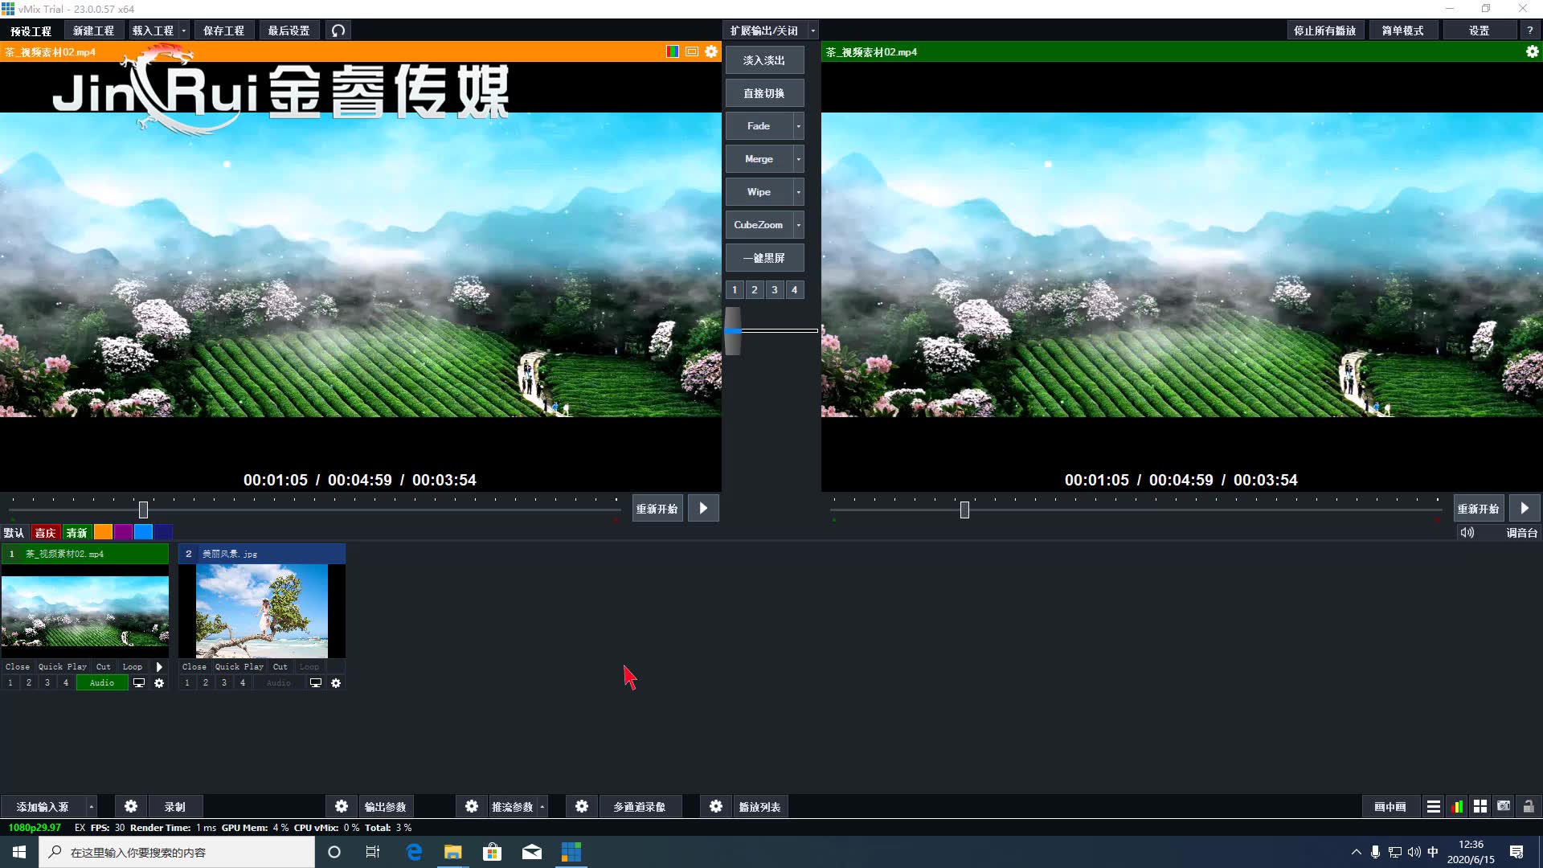Viewport: 1543px width, 868px height.
Task: Select the 喜庆 category tab
Action: click(x=45, y=533)
